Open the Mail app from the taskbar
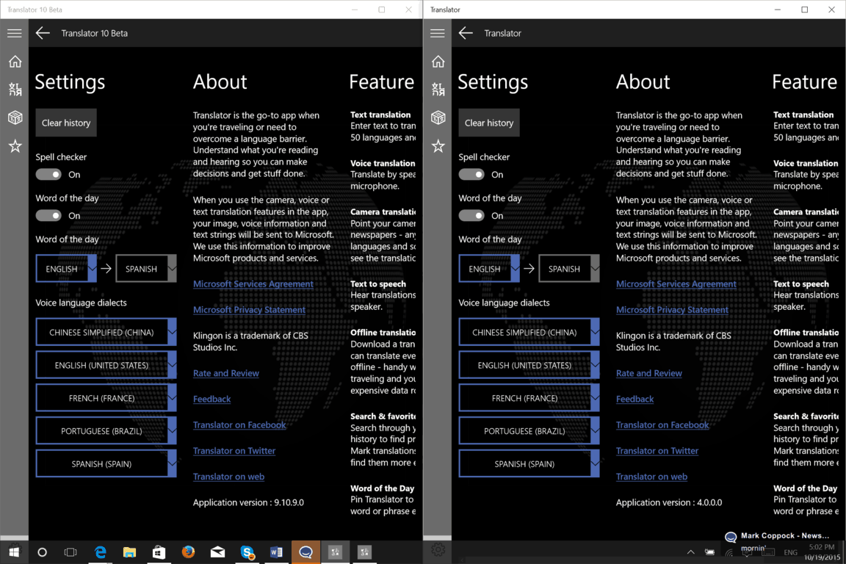Screen dimensions: 846x564 click(217, 552)
